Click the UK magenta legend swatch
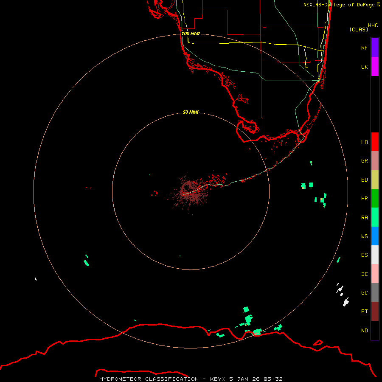 [375, 67]
